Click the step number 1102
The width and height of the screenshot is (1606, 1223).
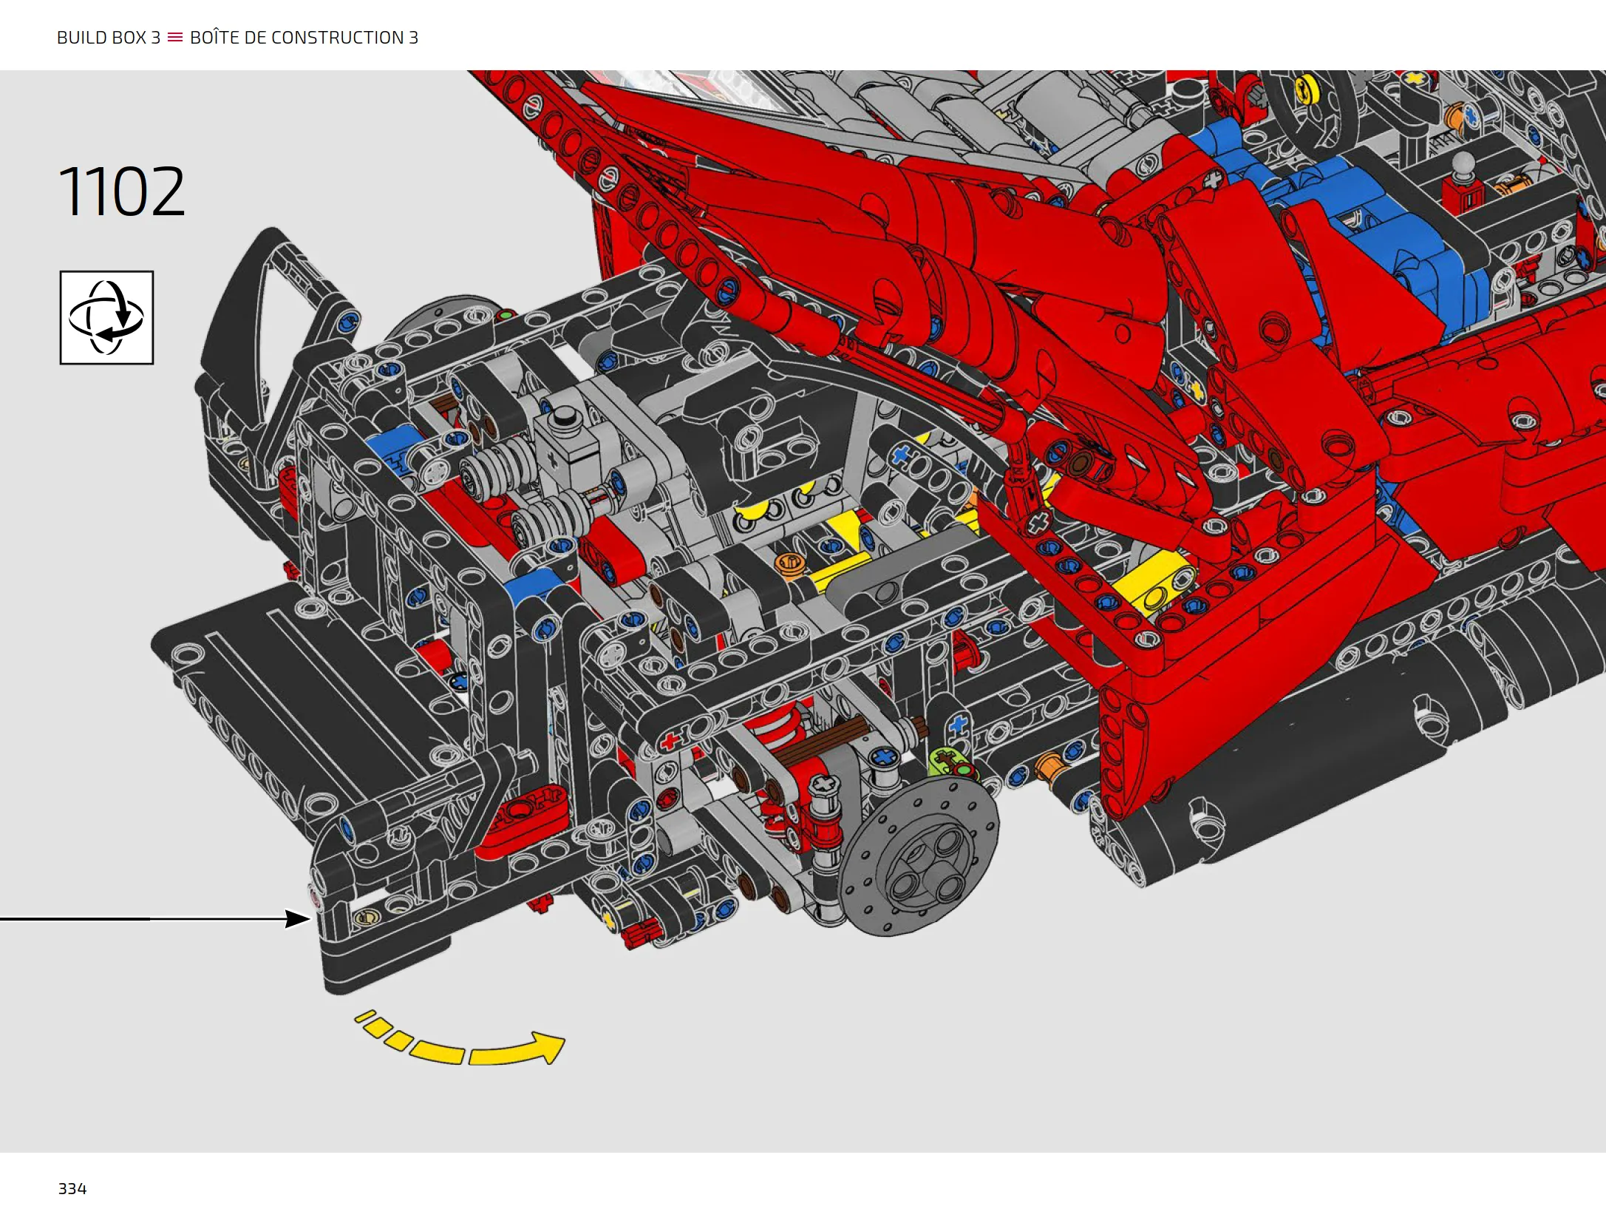coord(121,192)
